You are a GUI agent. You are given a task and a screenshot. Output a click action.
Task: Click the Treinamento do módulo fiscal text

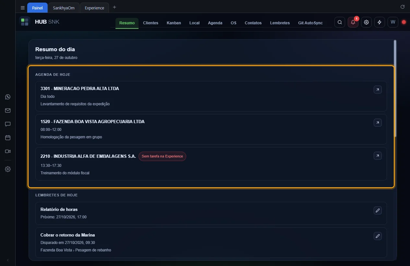click(x=65, y=173)
